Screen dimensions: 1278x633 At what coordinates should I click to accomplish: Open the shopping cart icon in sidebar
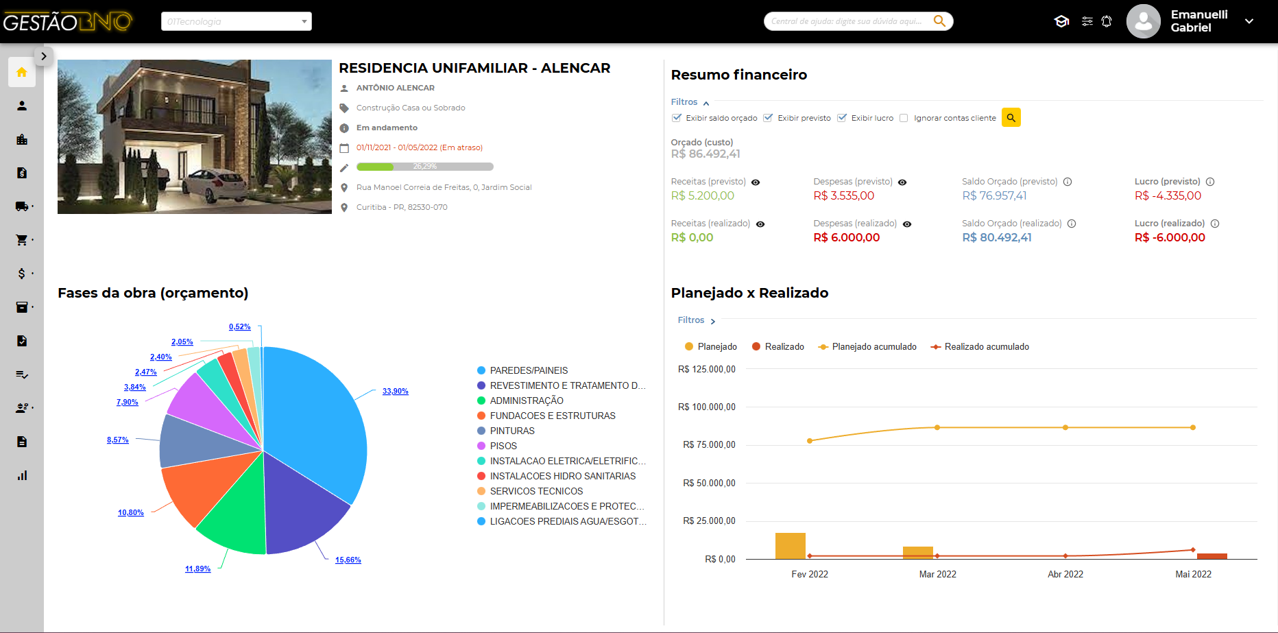tap(22, 240)
